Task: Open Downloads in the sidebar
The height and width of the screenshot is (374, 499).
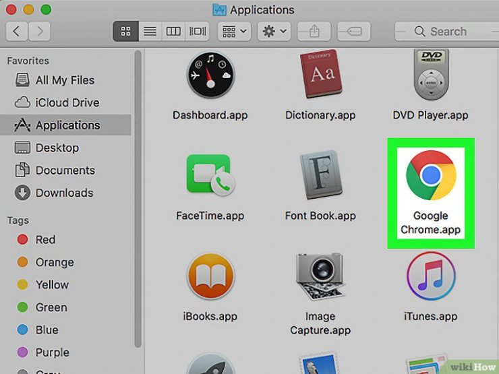Action: [65, 193]
